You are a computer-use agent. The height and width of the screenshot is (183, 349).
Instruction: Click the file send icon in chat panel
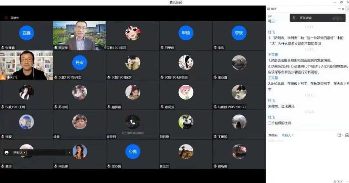(339, 135)
